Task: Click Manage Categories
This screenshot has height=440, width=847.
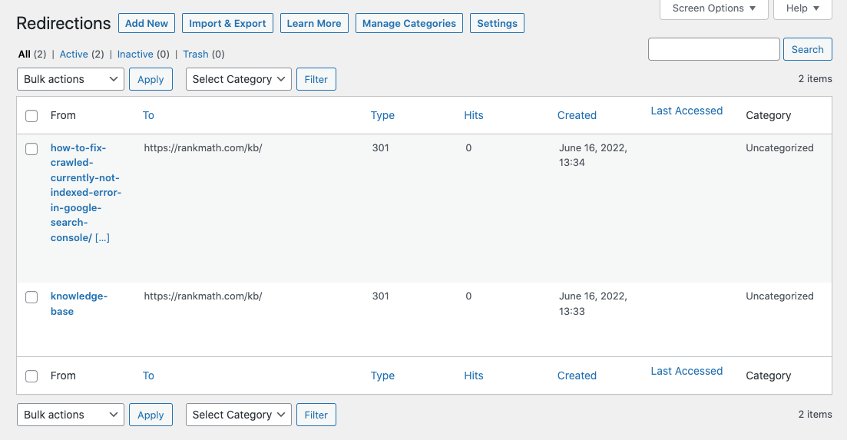Action: (409, 23)
